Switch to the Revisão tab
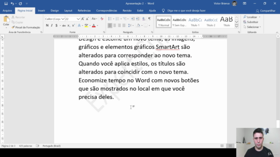The image size is (280, 157). (127, 10)
